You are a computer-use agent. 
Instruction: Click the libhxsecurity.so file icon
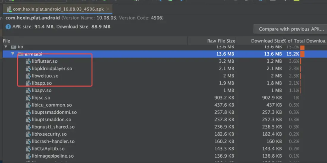[28, 134]
